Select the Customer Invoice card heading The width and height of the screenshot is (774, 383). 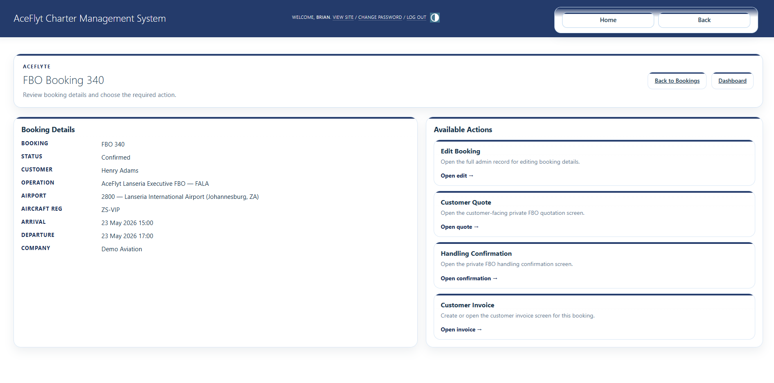click(x=467, y=305)
